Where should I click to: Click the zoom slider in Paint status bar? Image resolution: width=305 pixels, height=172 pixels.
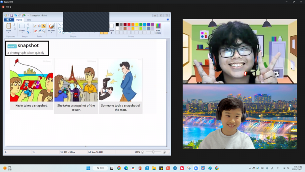click(x=153, y=152)
